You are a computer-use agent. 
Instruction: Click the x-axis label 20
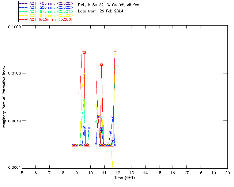tap(227, 173)
